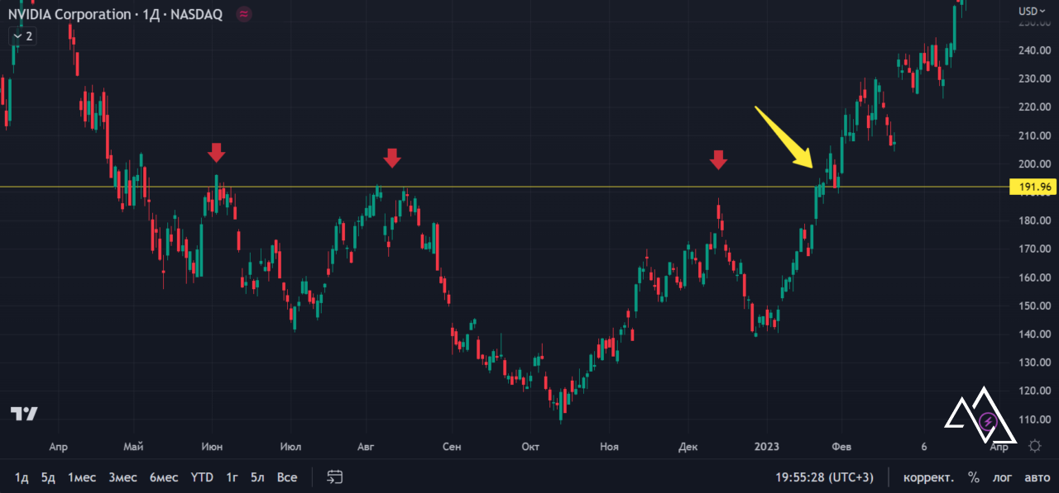Viewport: 1059px width, 493px height.
Task: Toggle percent scale mode
Action: point(974,477)
